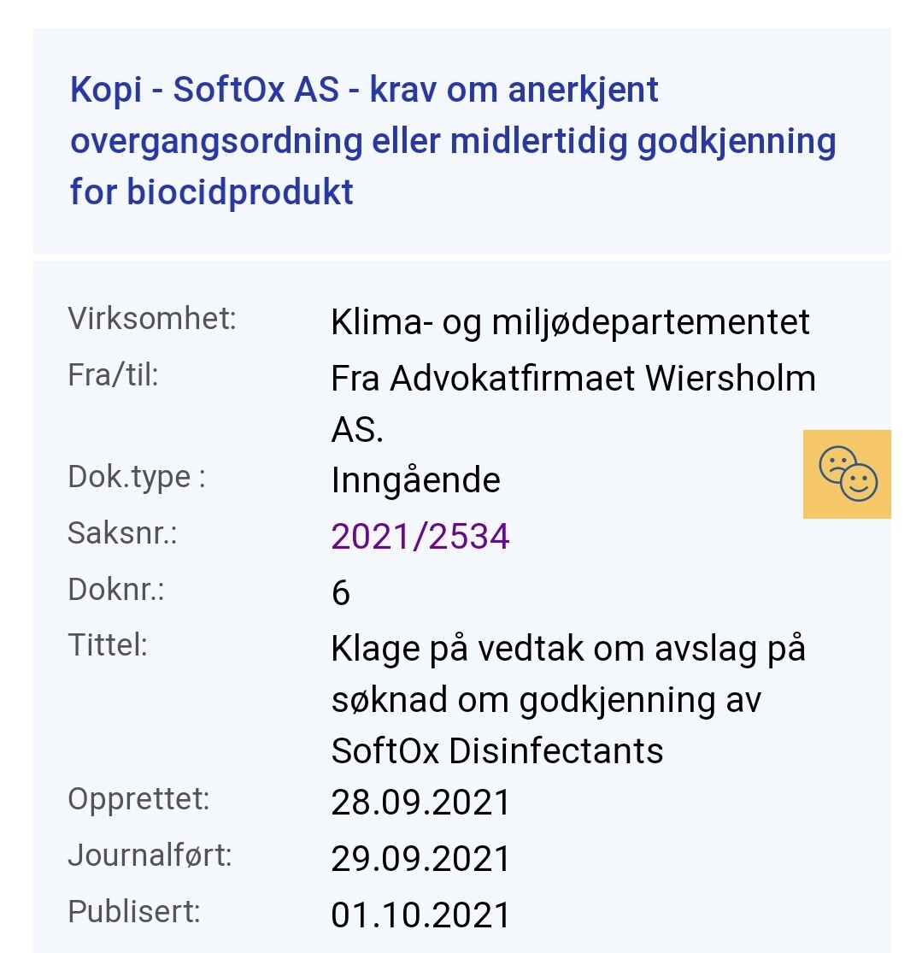Click the Dok.type field label

pyautogui.click(x=137, y=477)
